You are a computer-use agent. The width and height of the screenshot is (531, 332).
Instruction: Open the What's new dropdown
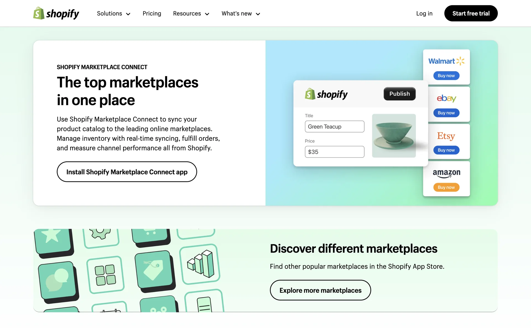[x=241, y=14]
